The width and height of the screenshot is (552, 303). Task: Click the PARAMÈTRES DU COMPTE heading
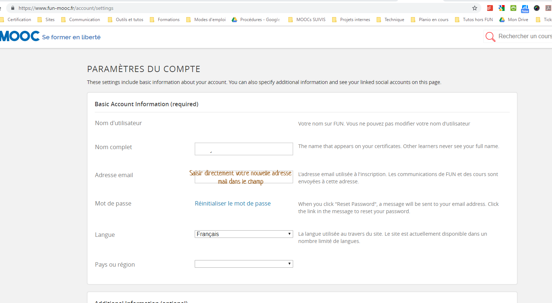point(144,69)
